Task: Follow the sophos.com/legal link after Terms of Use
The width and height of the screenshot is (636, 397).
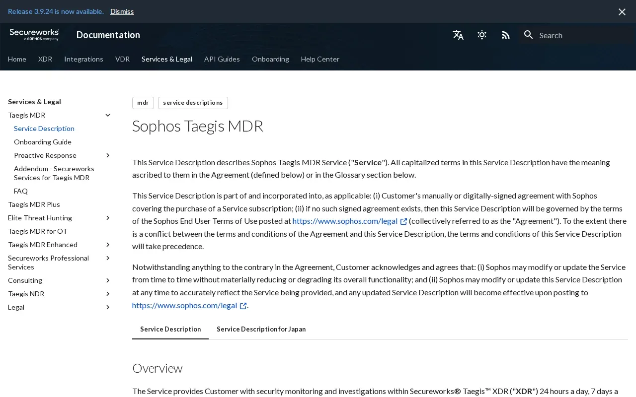Action: pos(350,221)
